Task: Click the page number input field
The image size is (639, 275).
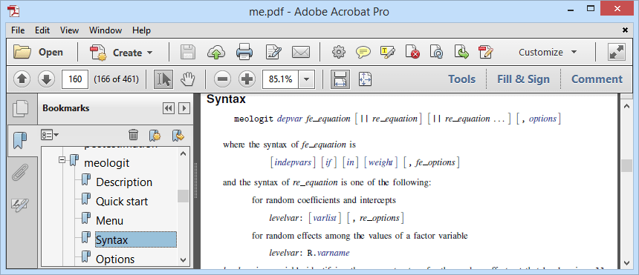Action: pyautogui.click(x=75, y=79)
